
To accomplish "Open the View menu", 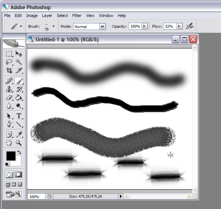I will point(90,16).
